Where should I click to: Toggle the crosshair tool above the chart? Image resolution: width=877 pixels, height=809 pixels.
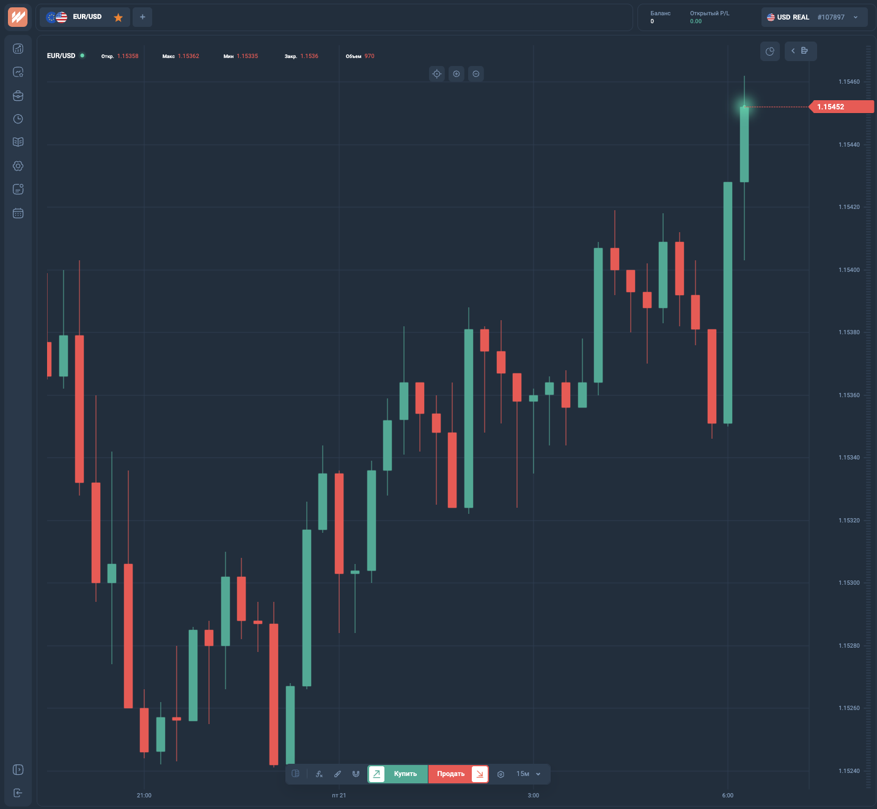pyautogui.click(x=436, y=73)
